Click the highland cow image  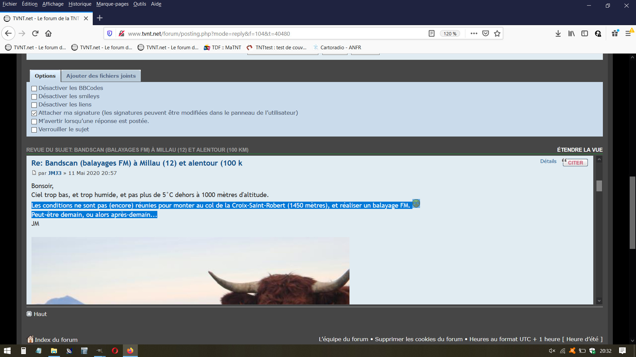[x=190, y=271]
